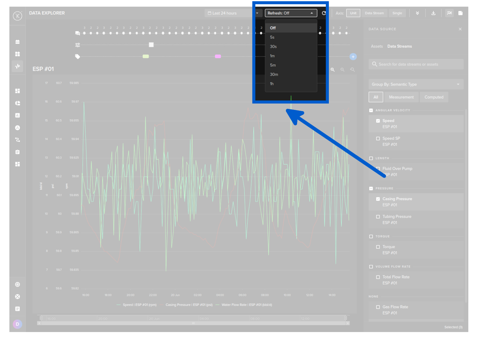
Task: Click the zoom in magnifier above chart
Action: [x=332, y=70]
